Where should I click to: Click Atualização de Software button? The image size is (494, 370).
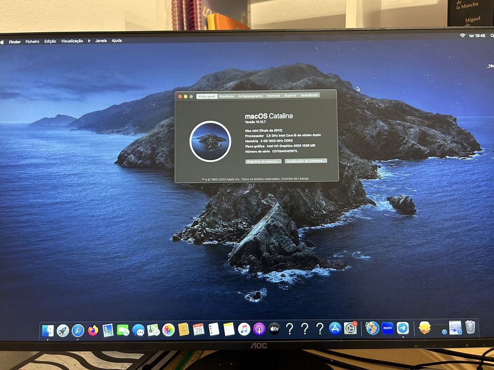click(306, 161)
